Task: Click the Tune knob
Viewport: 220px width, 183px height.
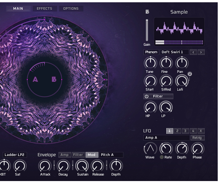Action: coord(150,63)
